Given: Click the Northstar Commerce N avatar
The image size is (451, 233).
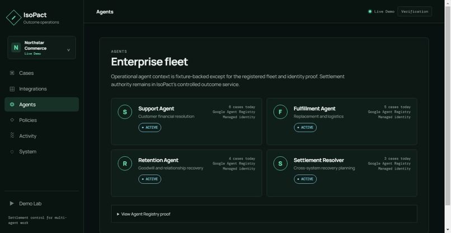Looking at the screenshot, I should click(16, 48).
